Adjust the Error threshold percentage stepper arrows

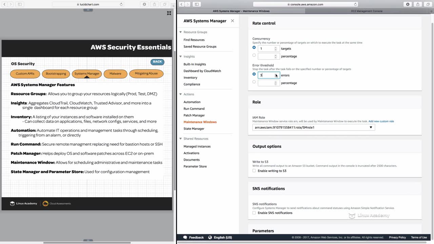[x=276, y=83]
